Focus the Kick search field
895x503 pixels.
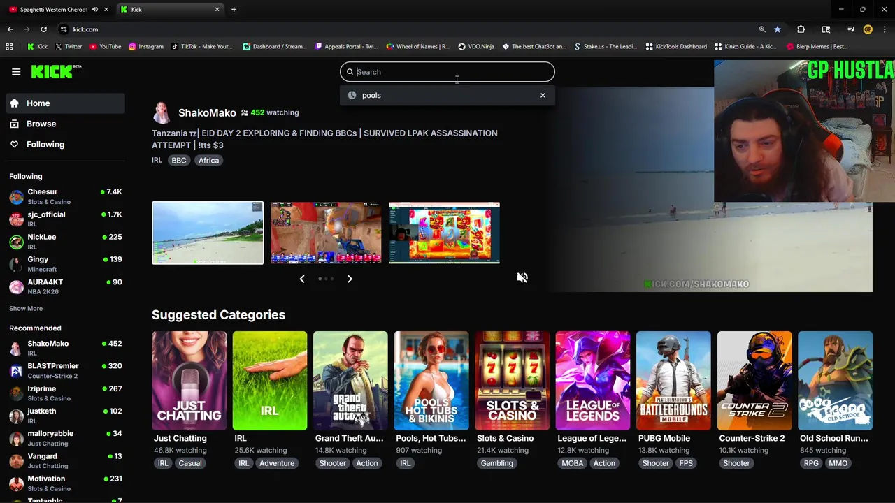click(x=447, y=72)
